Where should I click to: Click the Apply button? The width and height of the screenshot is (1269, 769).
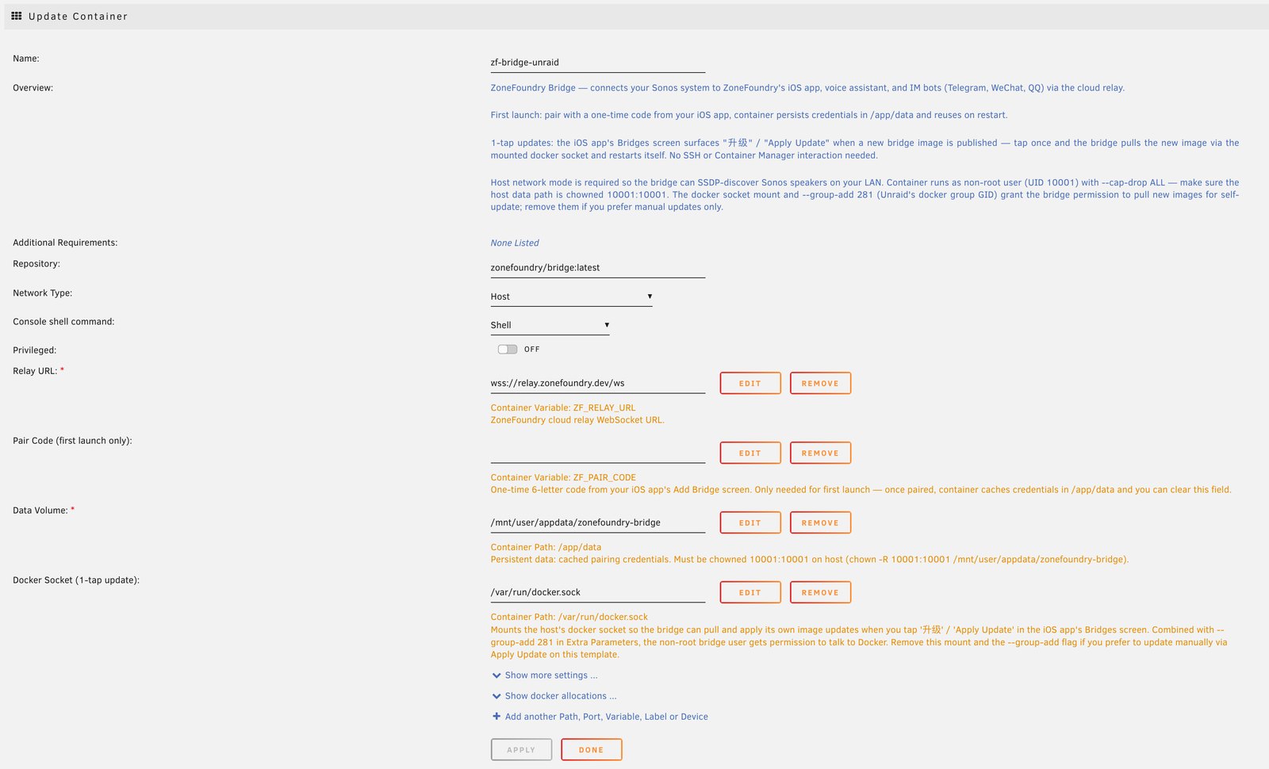coord(521,749)
